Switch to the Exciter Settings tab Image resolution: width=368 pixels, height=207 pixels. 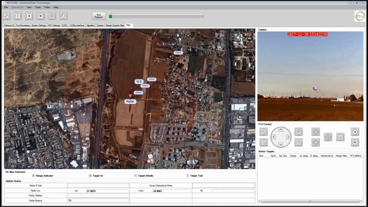(39, 25)
